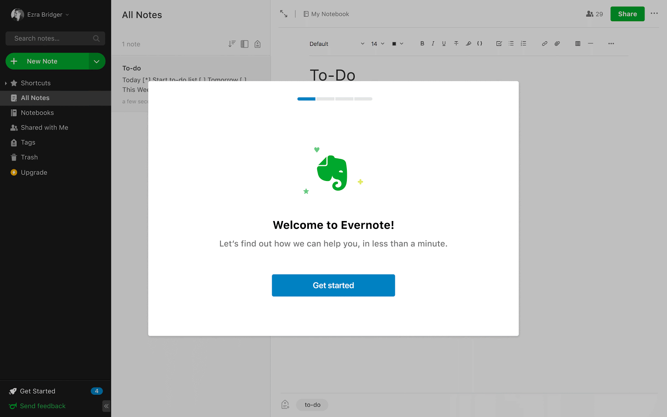
Task: Insert a numbered list
Action: [524, 43]
